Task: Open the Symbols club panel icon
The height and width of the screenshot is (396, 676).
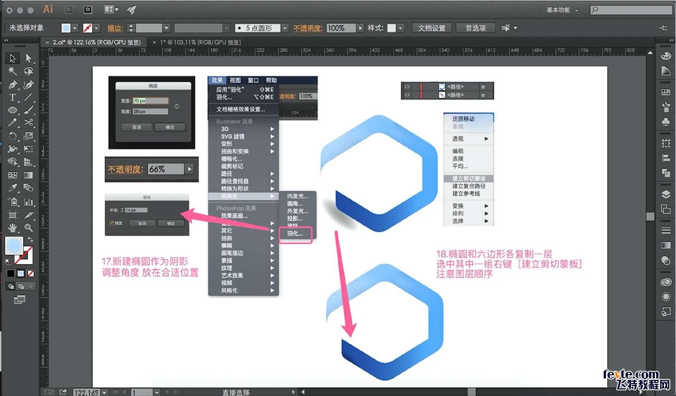Action: [x=666, y=122]
